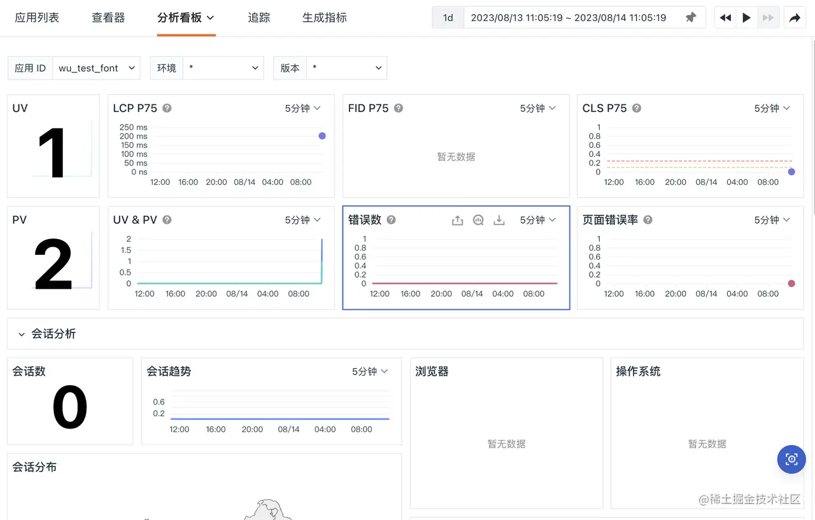
Task: Open the 版本 filter dropdown
Action: (x=346, y=68)
